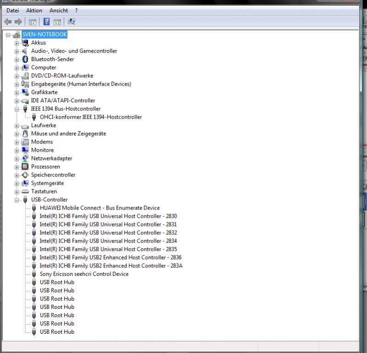Image resolution: width=367 pixels, height=353 pixels.
Task: Expand the Grafikkarte node
Action: tap(17, 93)
